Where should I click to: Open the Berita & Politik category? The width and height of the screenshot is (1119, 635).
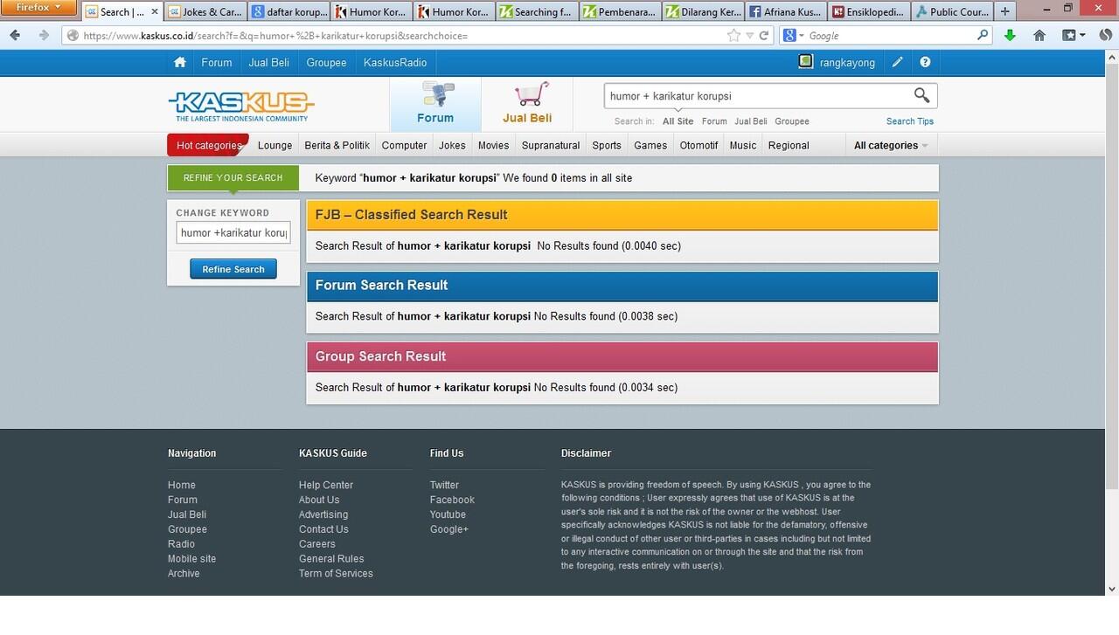(x=337, y=145)
